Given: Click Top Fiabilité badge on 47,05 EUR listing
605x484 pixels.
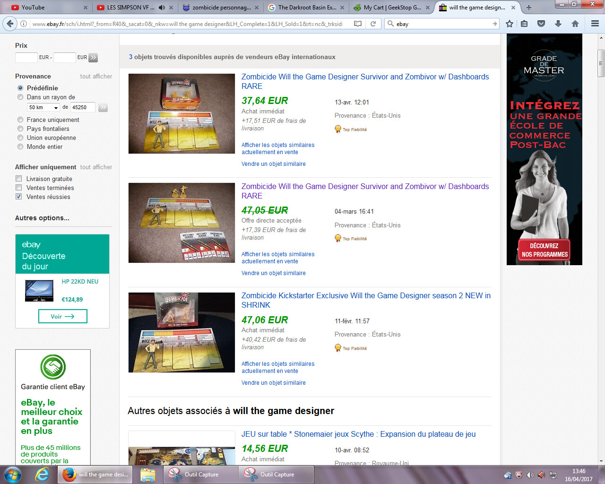Looking at the screenshot, I should pyautogui.click(x=351, y=238).
